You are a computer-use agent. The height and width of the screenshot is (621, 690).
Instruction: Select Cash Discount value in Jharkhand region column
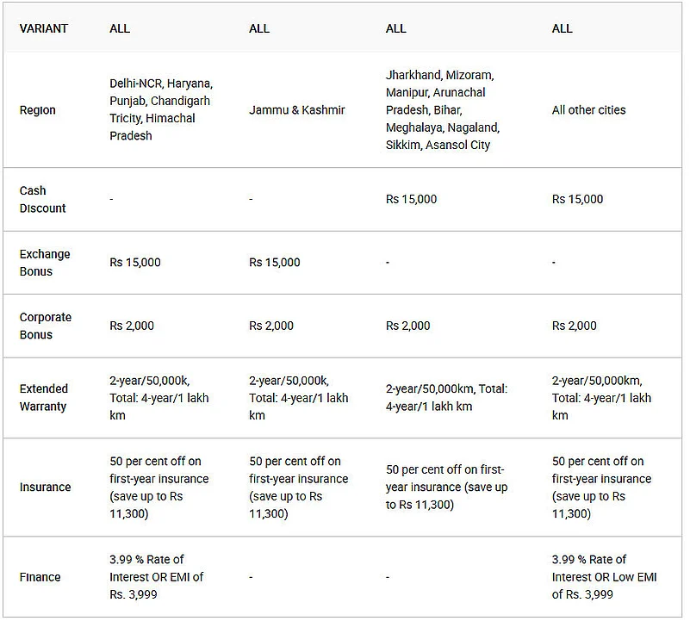(x=411, y=199)
